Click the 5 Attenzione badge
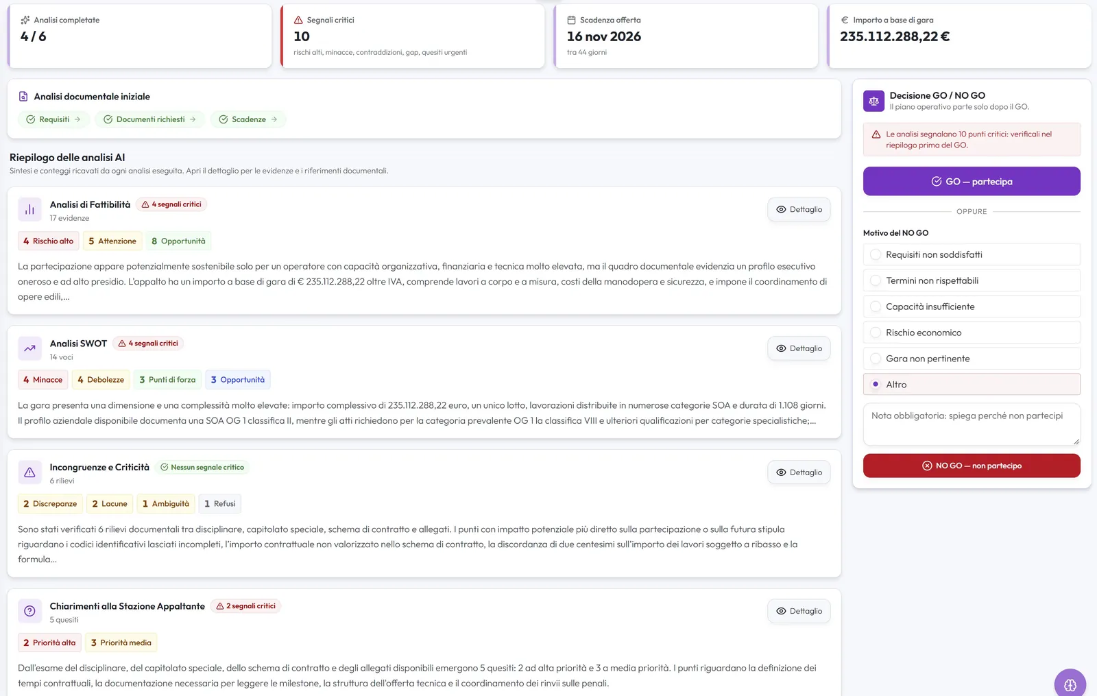The width and height of the screenshot is (1097, 696). pos(112,241)
